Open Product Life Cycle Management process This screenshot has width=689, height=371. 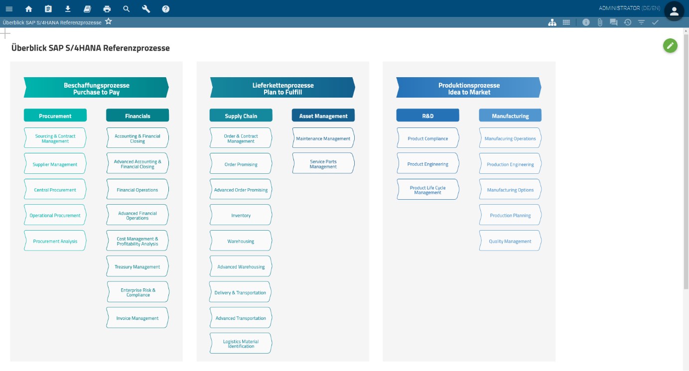click(x=428, y=190)
